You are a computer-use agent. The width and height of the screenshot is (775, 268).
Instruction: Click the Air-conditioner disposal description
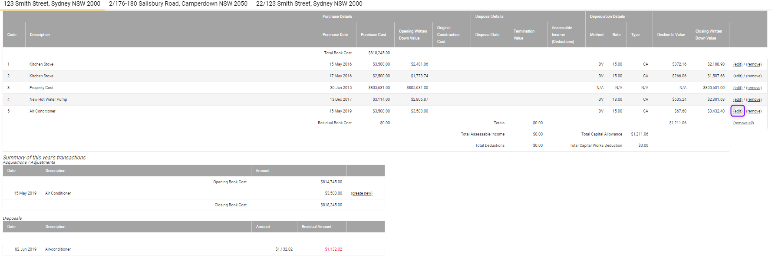tap(58, 249)
